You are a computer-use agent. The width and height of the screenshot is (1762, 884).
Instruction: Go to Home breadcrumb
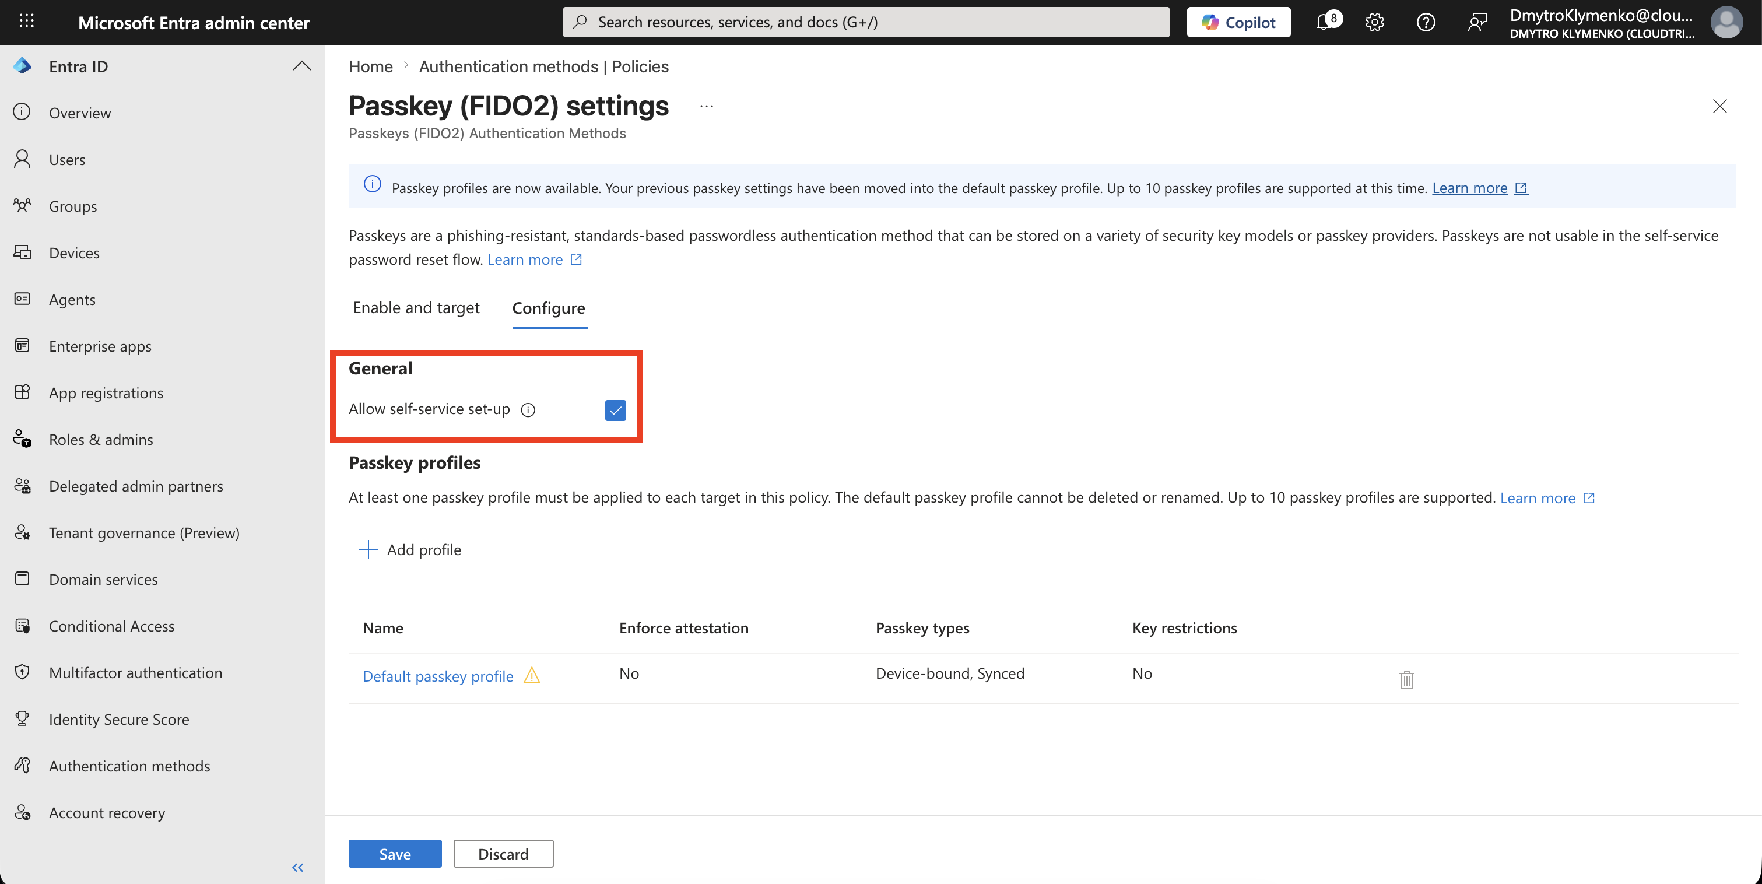click(x=371, y=66)
